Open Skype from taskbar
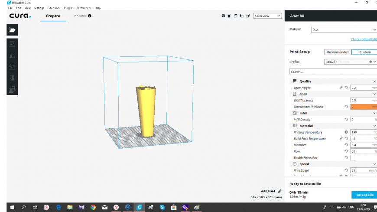This screenshot has height=212, width=377. pos(162,207)
